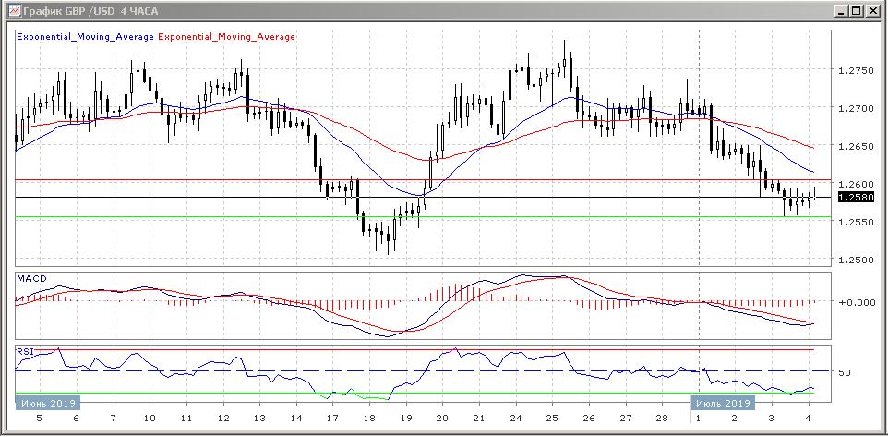Click the RSI 50 level axis label
This screenshot has width=888, height=437.
pyautogui.click(x=844, y=371)
